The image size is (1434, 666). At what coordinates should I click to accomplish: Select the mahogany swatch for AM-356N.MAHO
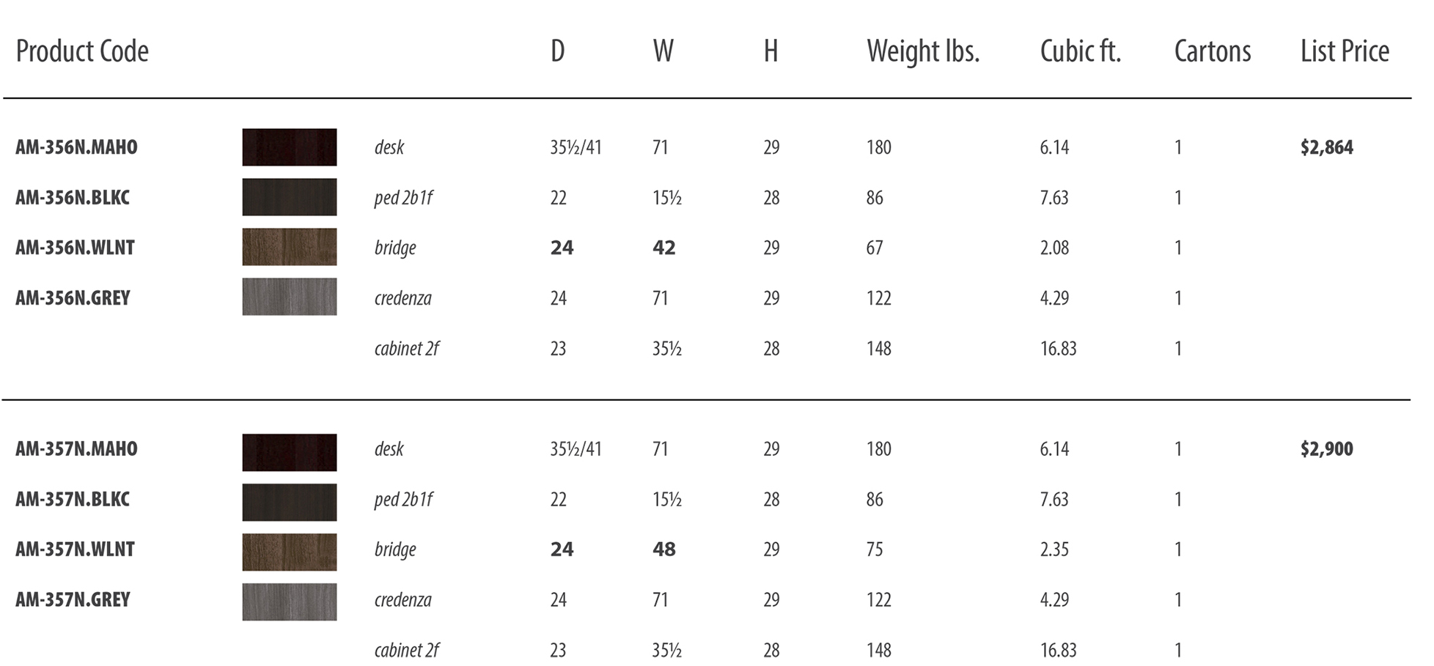(290, 147)
